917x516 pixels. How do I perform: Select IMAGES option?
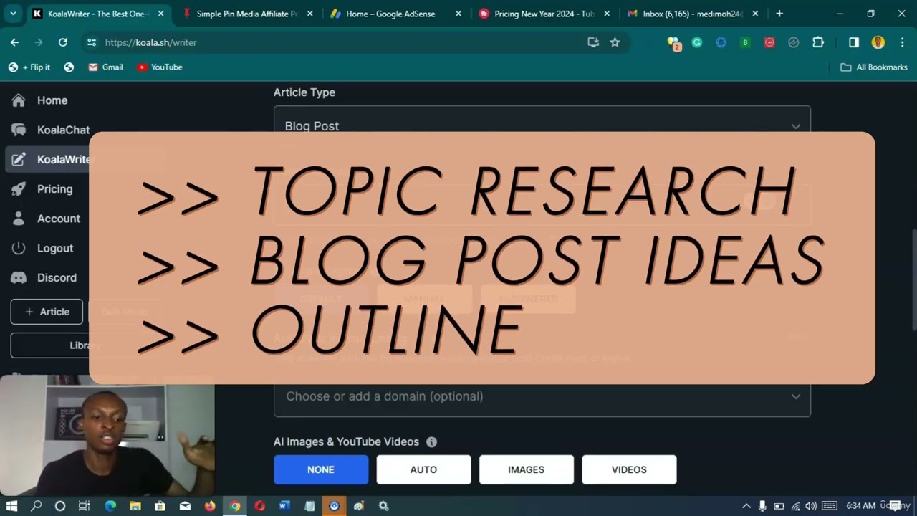point(527,469)
